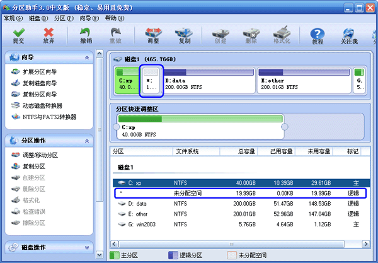378x263 pixels.
Task: Expand the 磁盘操作 panel section
Action: click(86, 247)
